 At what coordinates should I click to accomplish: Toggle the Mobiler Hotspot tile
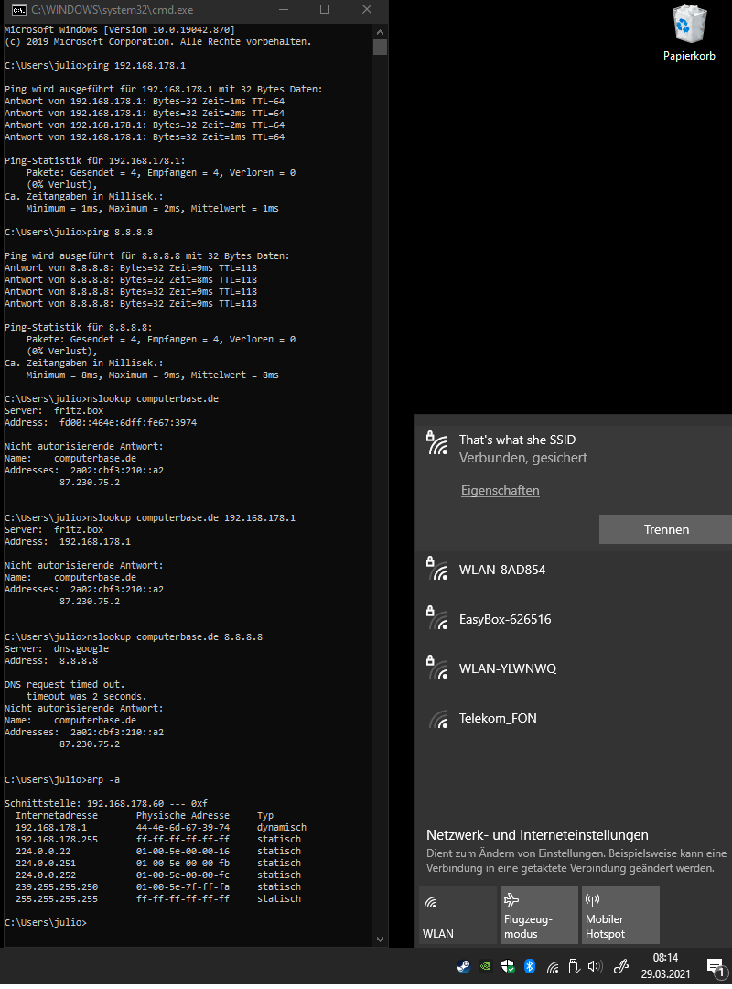pos(620,915)
